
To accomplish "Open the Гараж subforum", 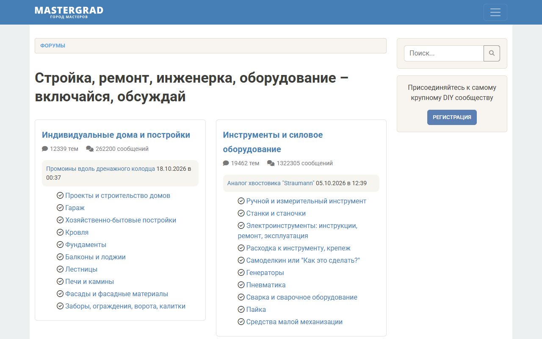I will (x=75, y=208).
